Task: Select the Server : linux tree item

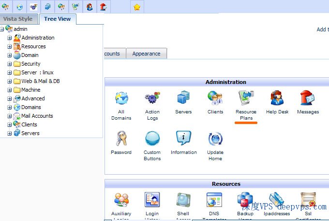Action: click(37, 72)
